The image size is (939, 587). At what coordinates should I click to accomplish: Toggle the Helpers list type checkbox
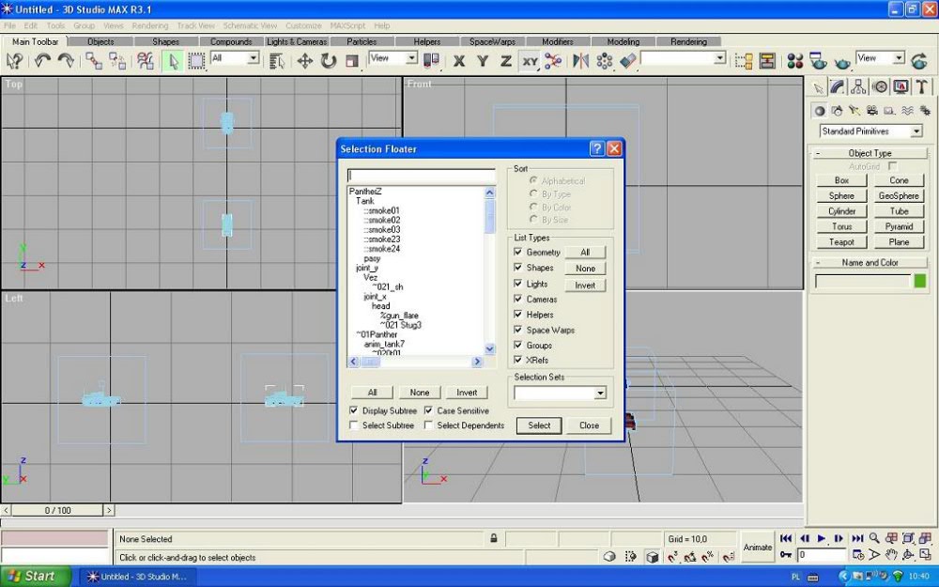coord(518,314)
